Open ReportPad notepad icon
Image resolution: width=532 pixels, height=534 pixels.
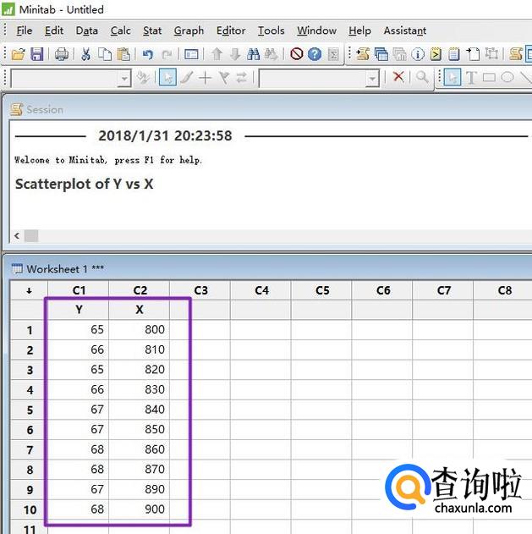coord(453,54)
